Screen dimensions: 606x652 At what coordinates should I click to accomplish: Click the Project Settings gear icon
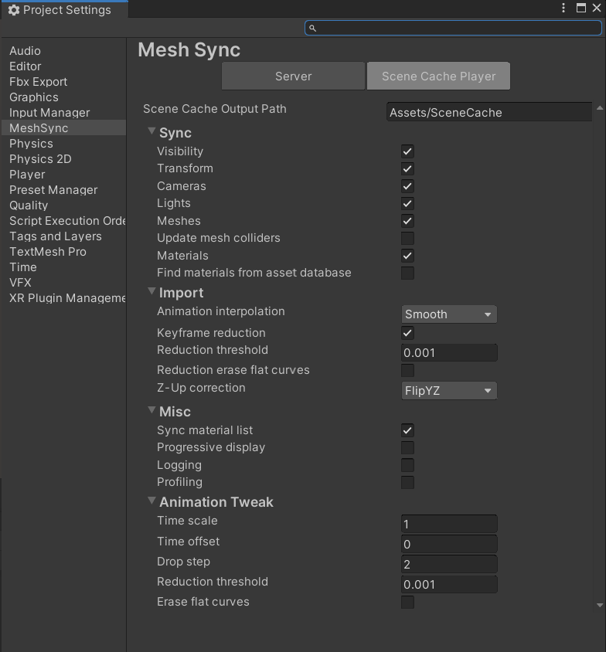pos(13,10)
